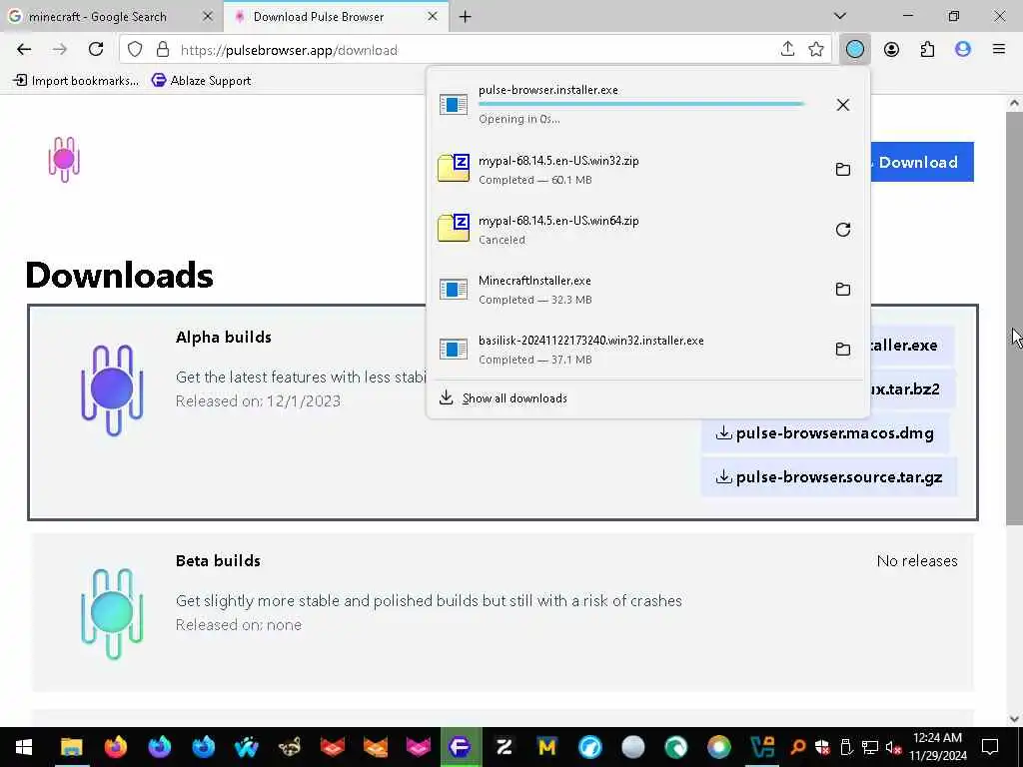Viewport: 1023px width, 767px height.
Task: Click the scrollbar down arrow
Action: 1014,719
